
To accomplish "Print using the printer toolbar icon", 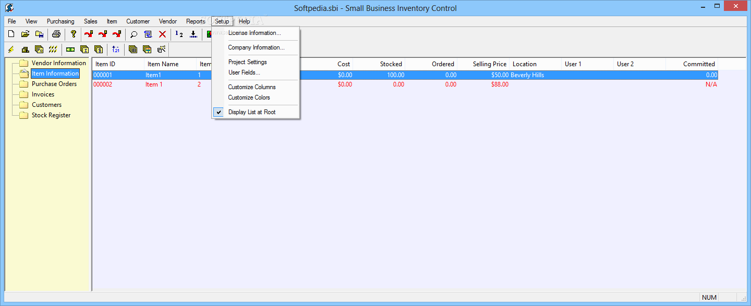I will [x=56, y=34].
